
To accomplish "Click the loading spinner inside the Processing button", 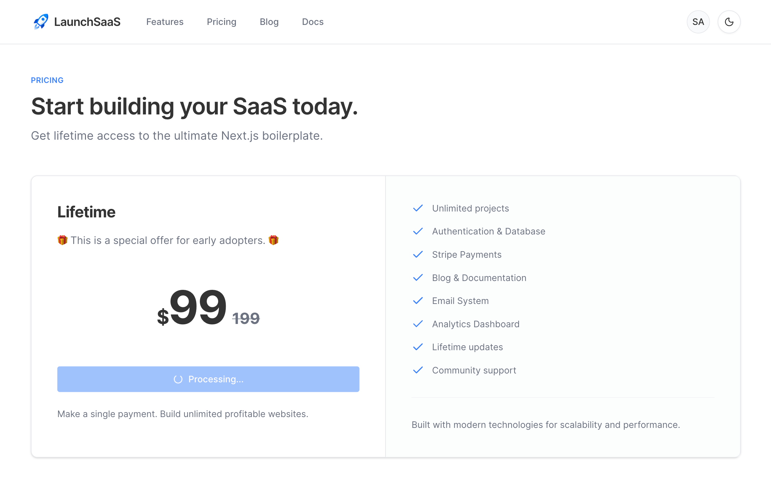I will (x=177, y=379).
